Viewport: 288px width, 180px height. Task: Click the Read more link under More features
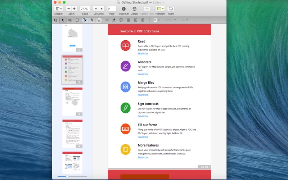point(143,157)
